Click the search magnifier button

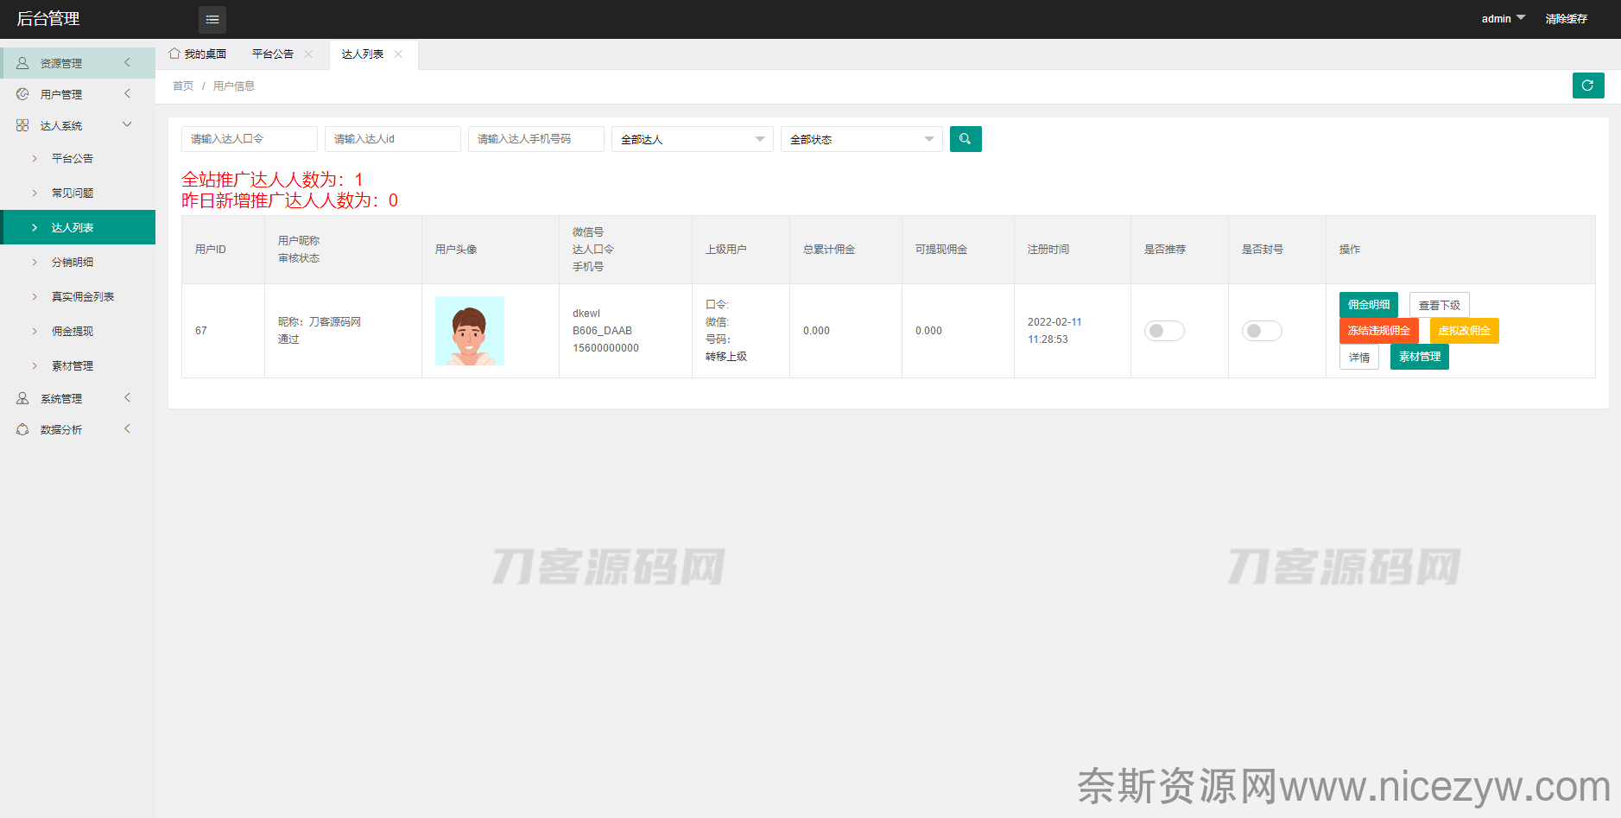966,139
